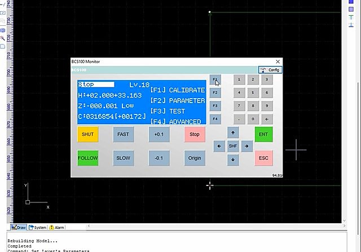Close the BCS100 Monitor window
The image size is (361, 252).
pos(278,61)
